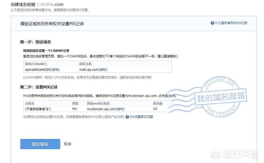Click the 请验证域名的所有权并设置MX记录 title
The height and width of the screenshot is (163, 264).
click(52, 24)
